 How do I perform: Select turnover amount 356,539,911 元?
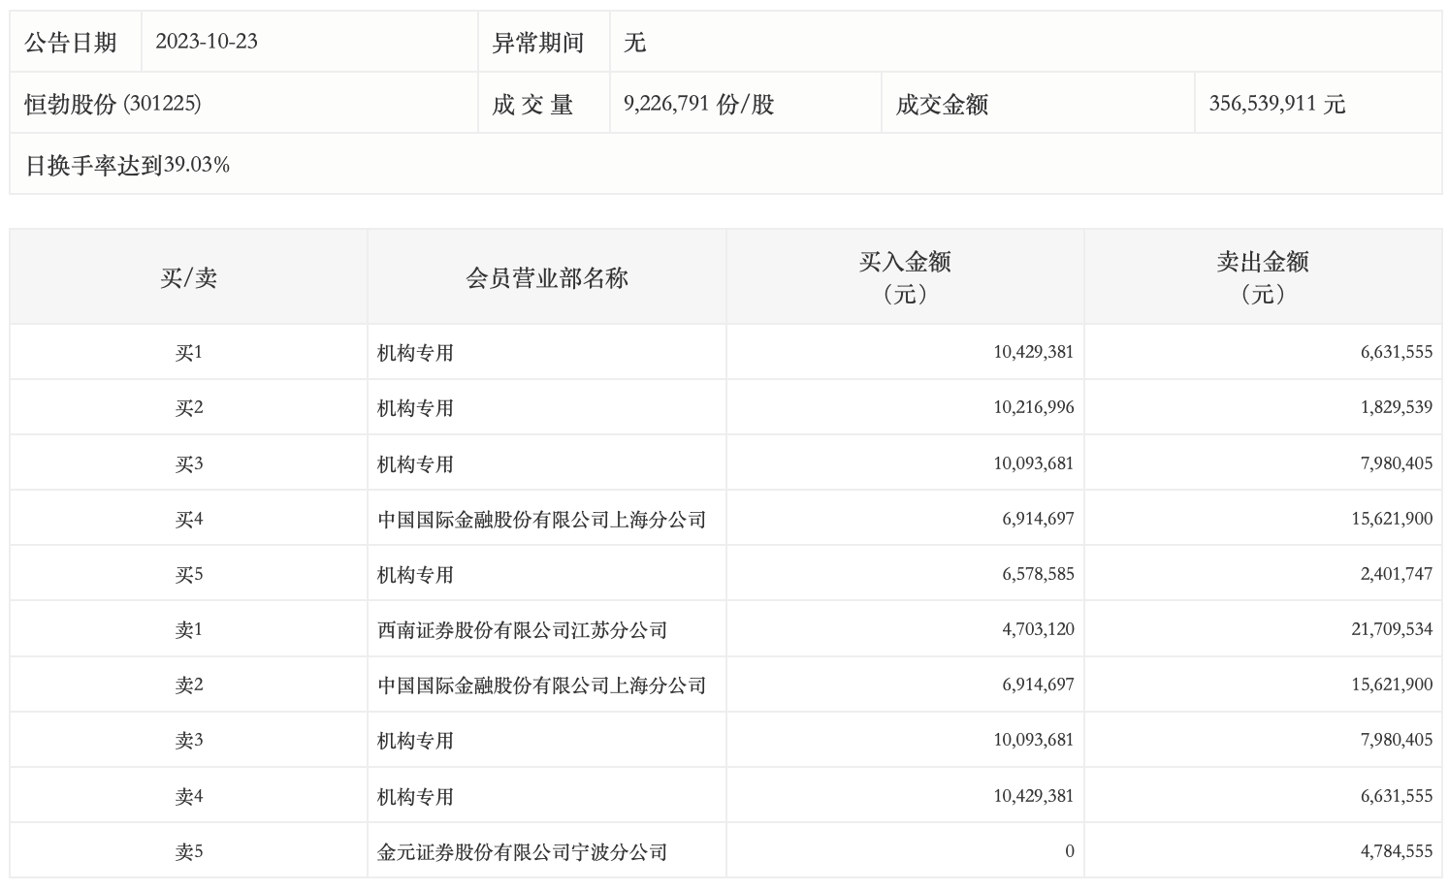point(1276,104)
